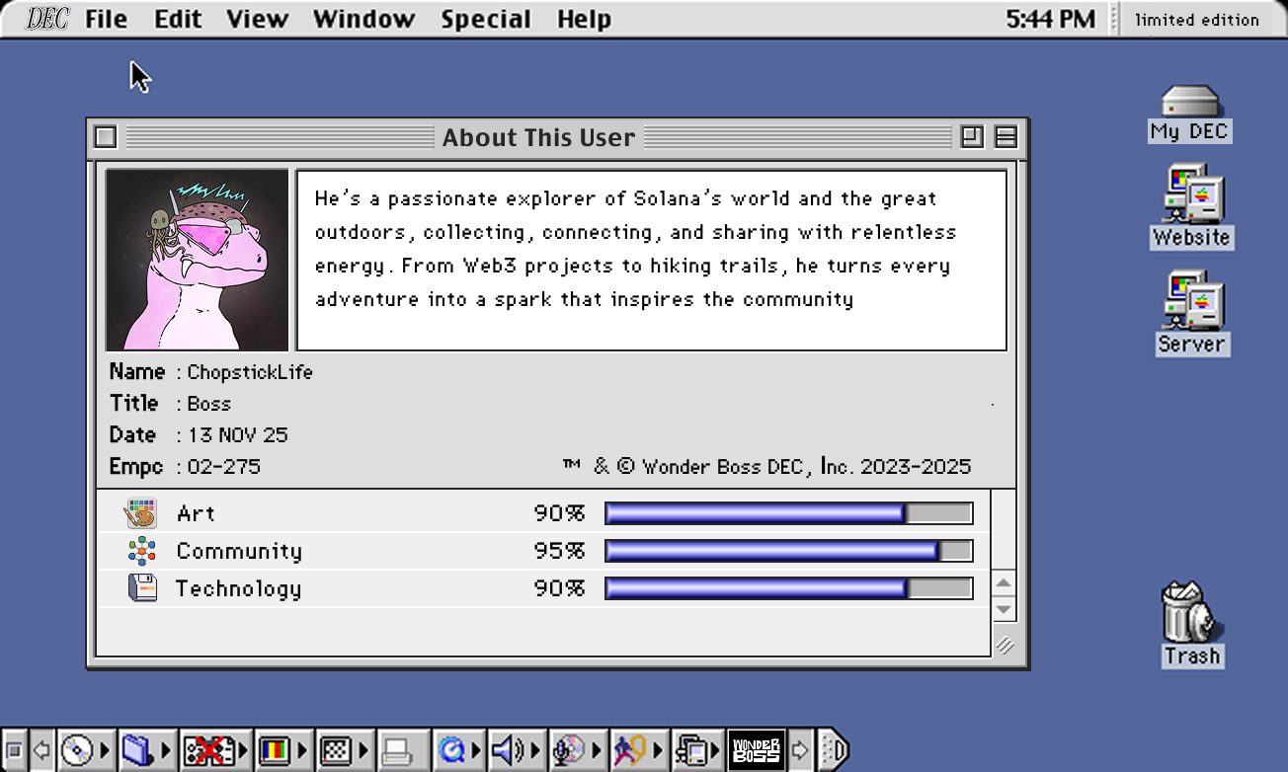The height and width of the screenshot is (772, 1288).
Task: Click the Art palette icon
Action: 140,513
